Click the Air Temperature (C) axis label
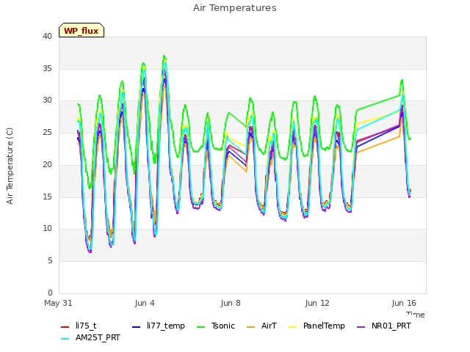470x352 pixels. [10, 166]
